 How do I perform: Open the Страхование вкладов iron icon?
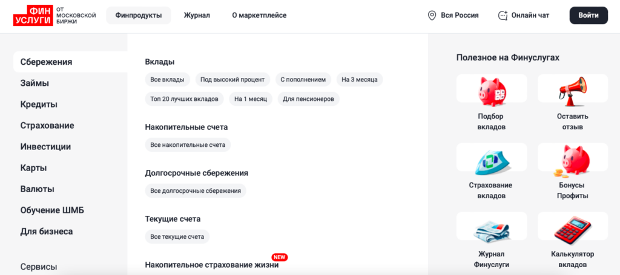(491, 159)
